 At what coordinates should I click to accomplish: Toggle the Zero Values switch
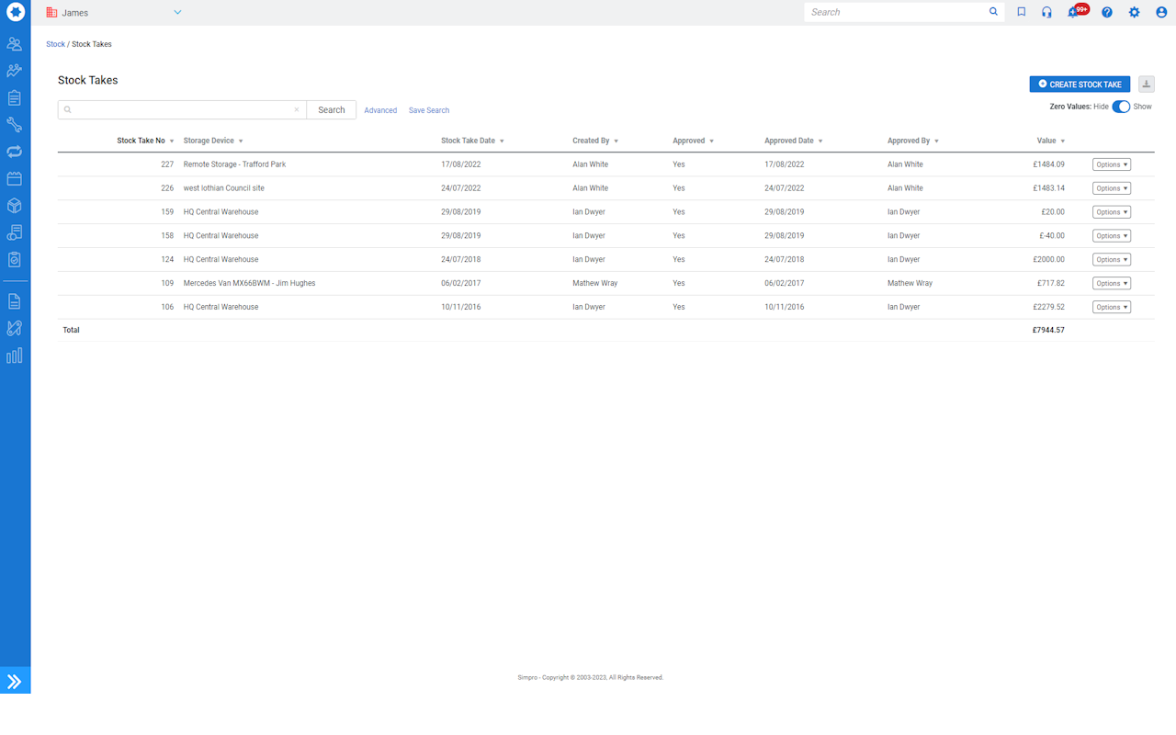[1121, 107]
